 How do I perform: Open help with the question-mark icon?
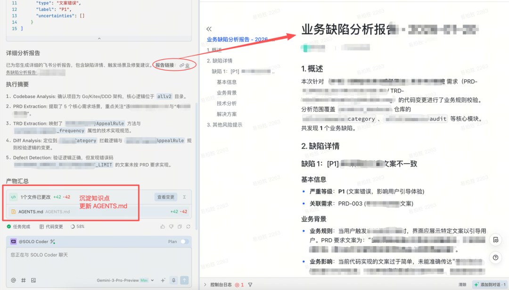point(496,257)
